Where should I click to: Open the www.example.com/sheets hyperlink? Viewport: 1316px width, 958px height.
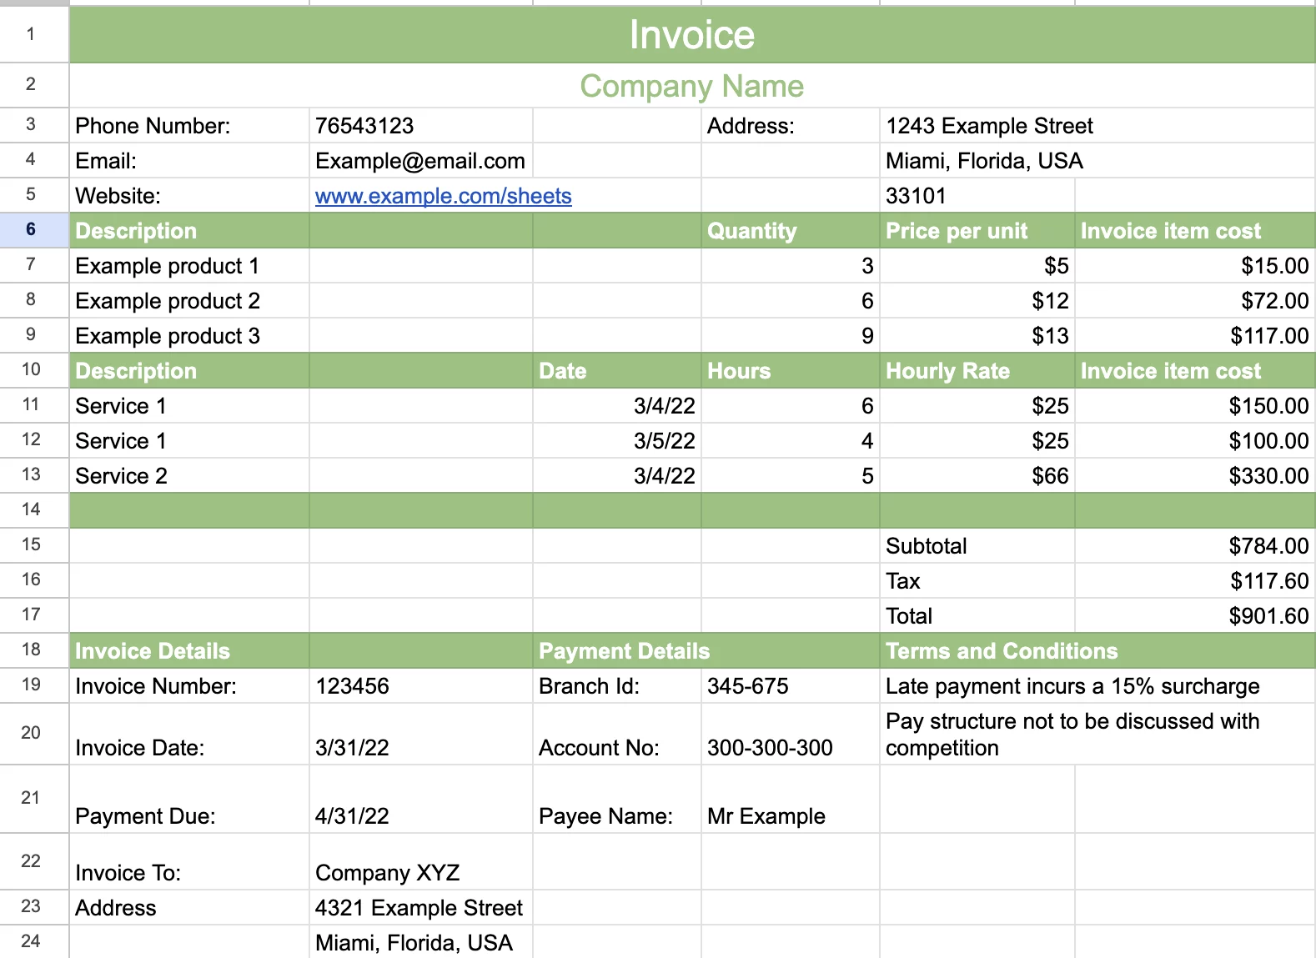(x=443, y=196)
